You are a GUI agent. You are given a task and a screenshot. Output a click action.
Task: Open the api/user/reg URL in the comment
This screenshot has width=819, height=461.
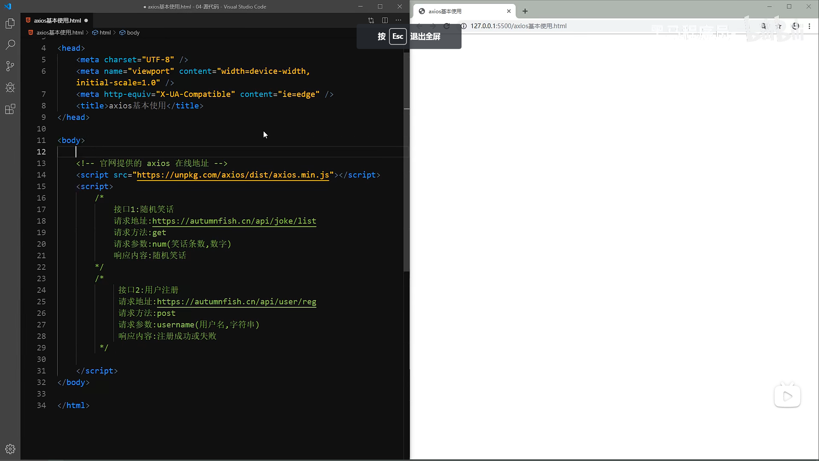point(237,302)
